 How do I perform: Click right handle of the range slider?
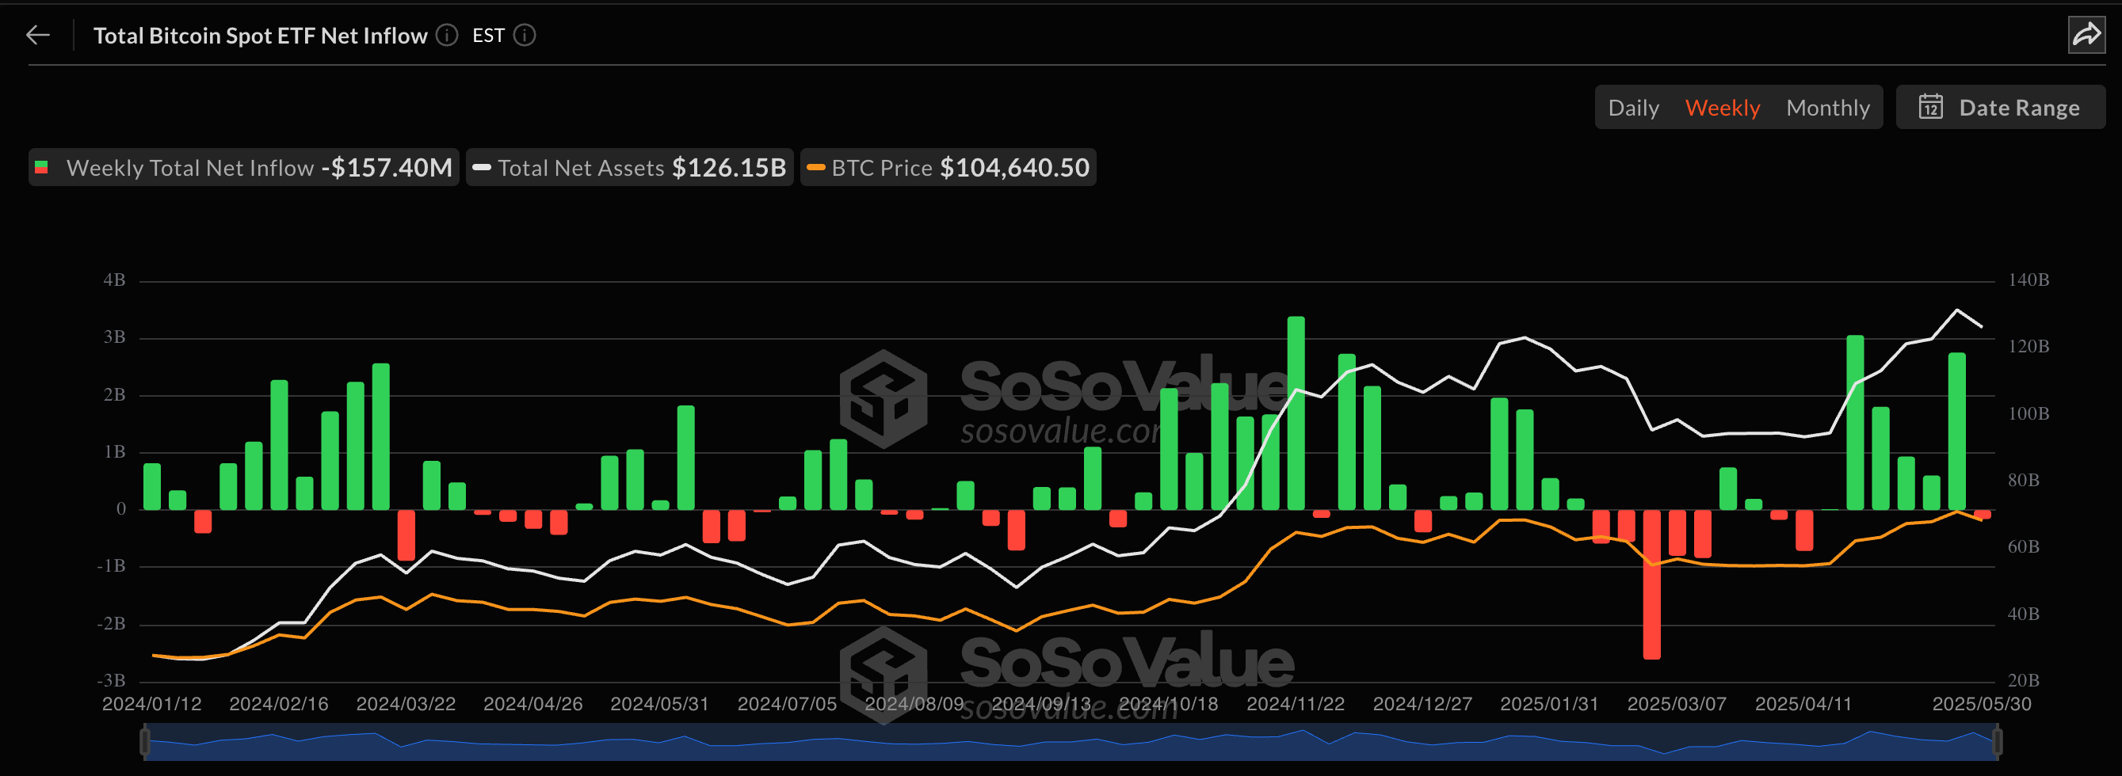tap(1997, 741)
